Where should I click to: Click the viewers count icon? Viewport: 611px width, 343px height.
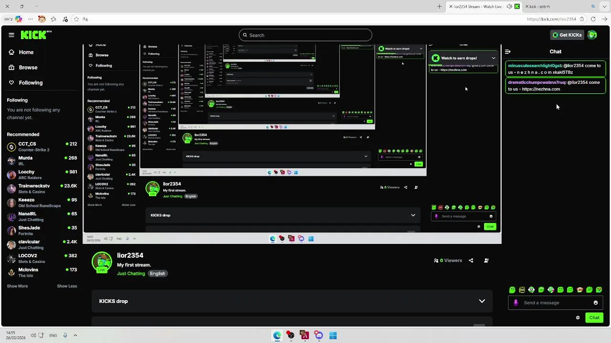436,261
